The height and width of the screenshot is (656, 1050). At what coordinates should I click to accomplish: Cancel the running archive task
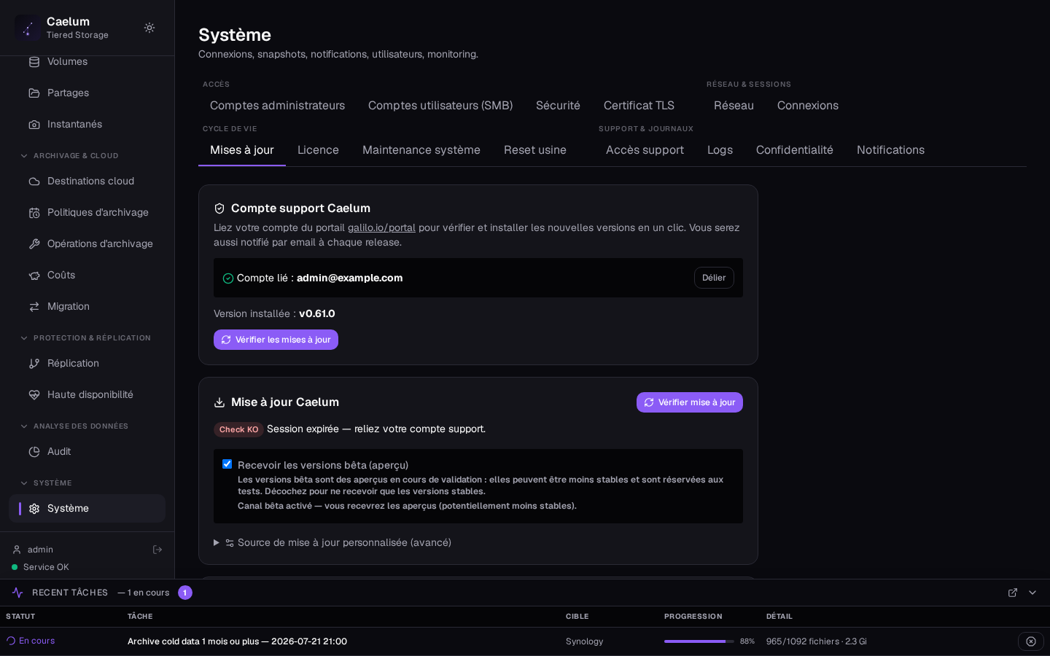1031,641
